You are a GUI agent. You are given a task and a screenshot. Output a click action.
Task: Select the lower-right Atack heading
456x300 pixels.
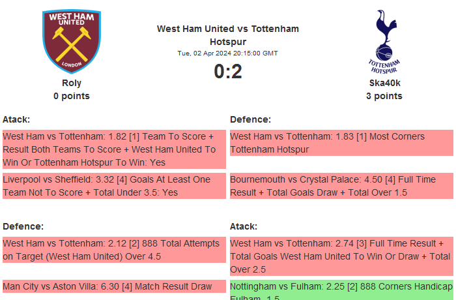244,226
